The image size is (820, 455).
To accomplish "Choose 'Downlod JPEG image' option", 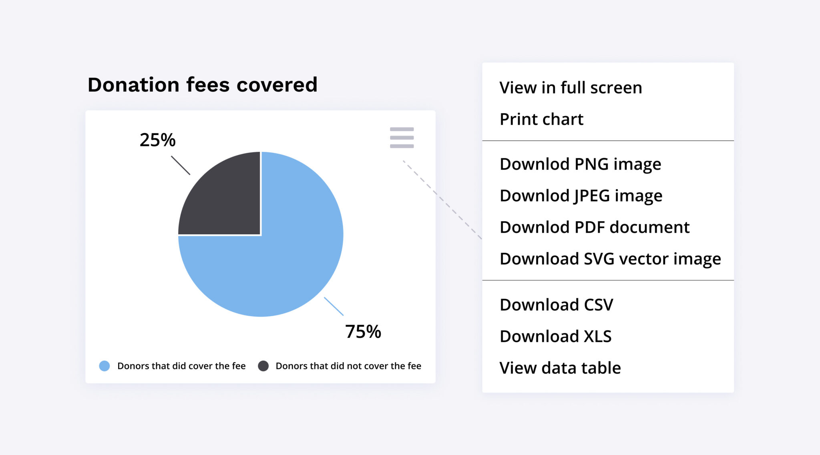I will [581, 196].
